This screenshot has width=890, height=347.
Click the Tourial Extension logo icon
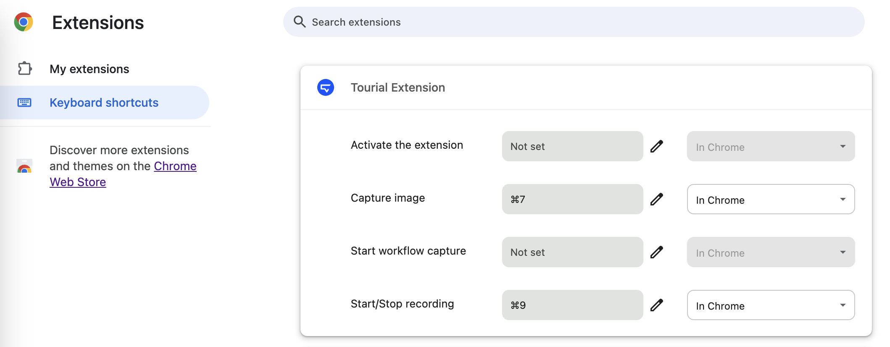(325, 87)
